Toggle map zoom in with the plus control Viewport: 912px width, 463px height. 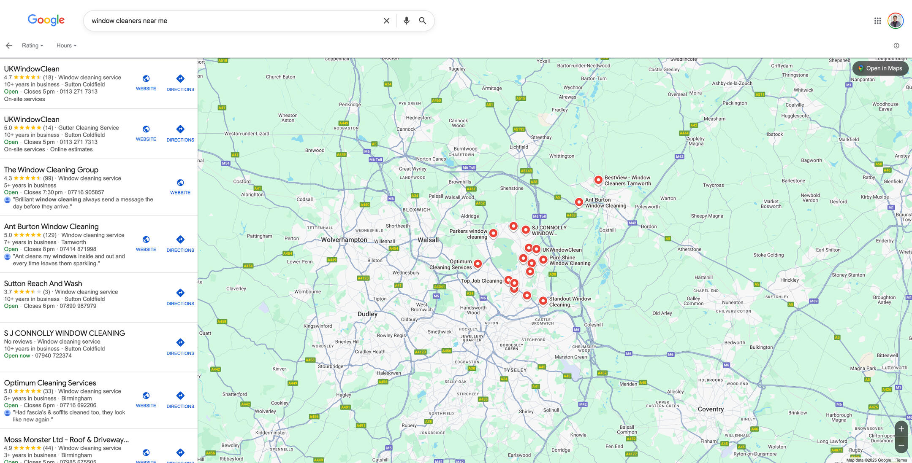[x=901, y=429]
